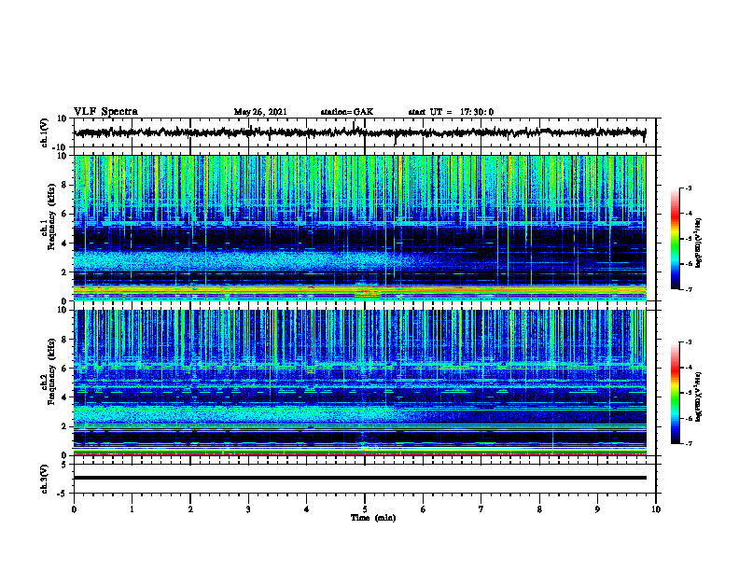This screenshot has width=739, height=571.
Task: Click time axis tick label "9"
Action: (x=597, y=509)
